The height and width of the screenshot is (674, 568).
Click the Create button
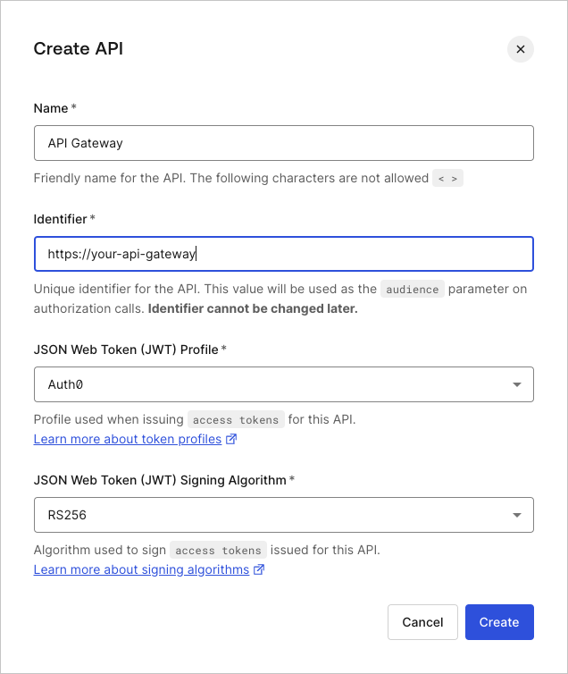(499, 622)
